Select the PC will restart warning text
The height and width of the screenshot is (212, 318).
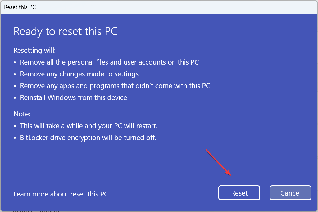tap(89, 126)
